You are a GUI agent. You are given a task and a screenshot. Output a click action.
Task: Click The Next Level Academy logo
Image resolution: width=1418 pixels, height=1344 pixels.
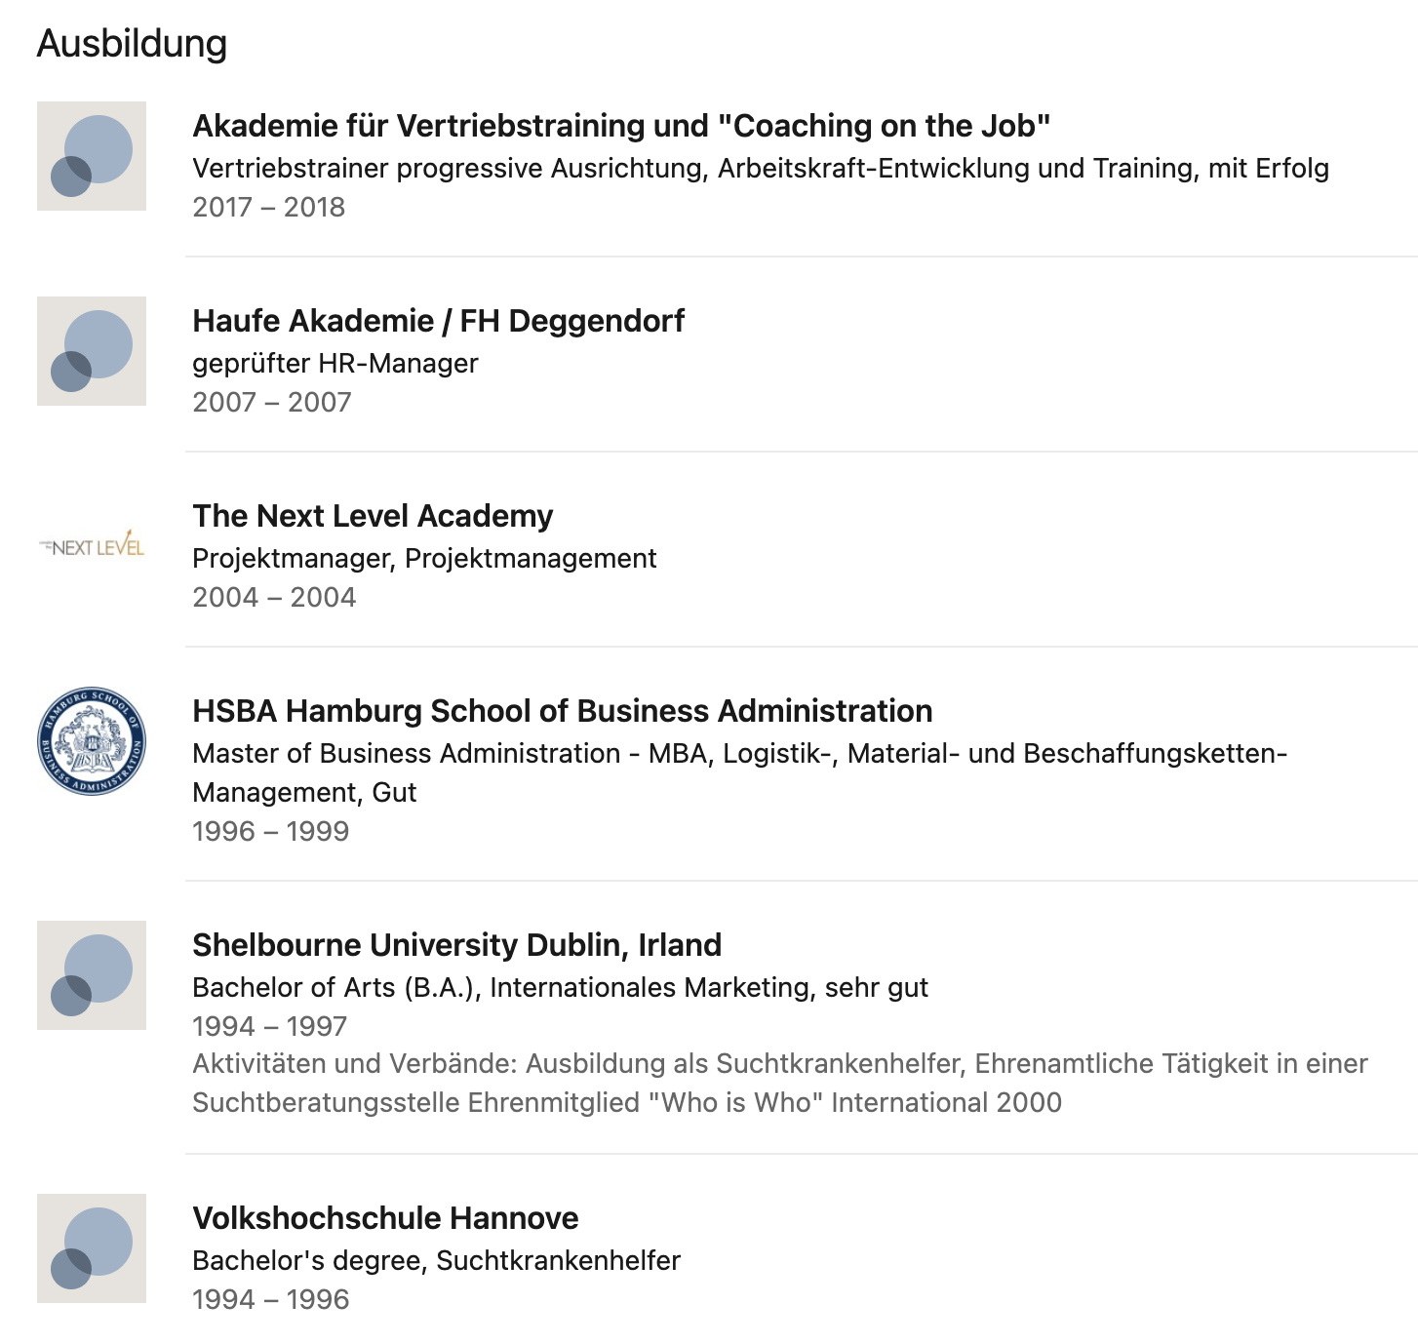(x=92, y=546)
